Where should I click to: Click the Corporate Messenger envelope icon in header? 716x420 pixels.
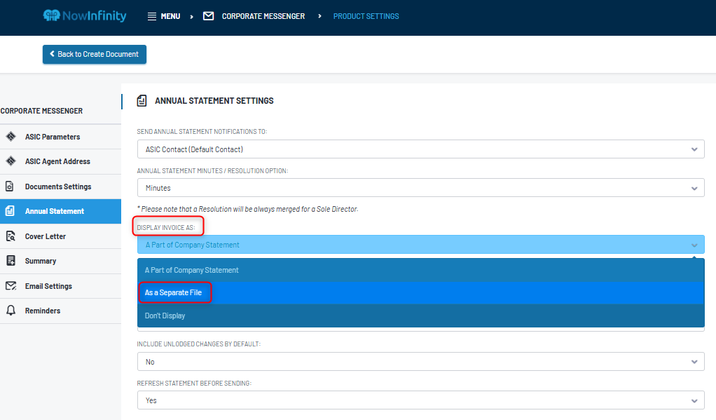(208, 15)
